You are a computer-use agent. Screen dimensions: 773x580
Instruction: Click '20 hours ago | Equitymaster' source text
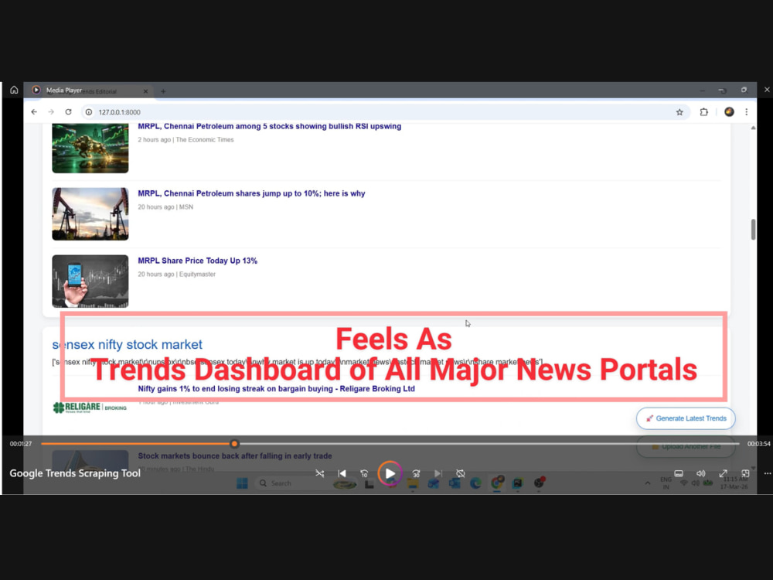click(x=176, y=274)
